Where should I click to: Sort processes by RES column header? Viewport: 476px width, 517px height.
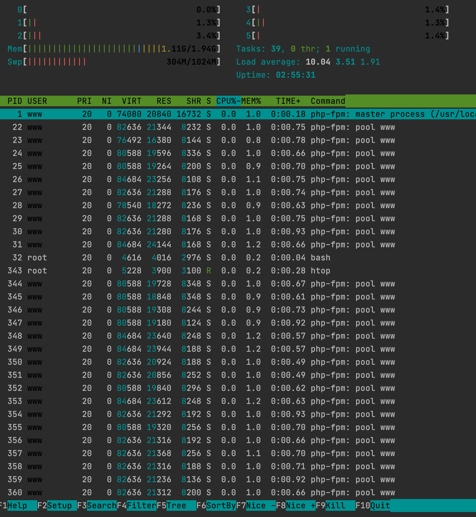tap(164, 101)
